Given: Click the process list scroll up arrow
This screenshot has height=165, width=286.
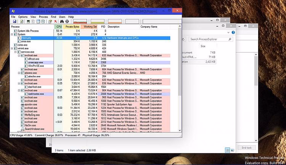Looking at the screenshot, I should tap(180, 26).
